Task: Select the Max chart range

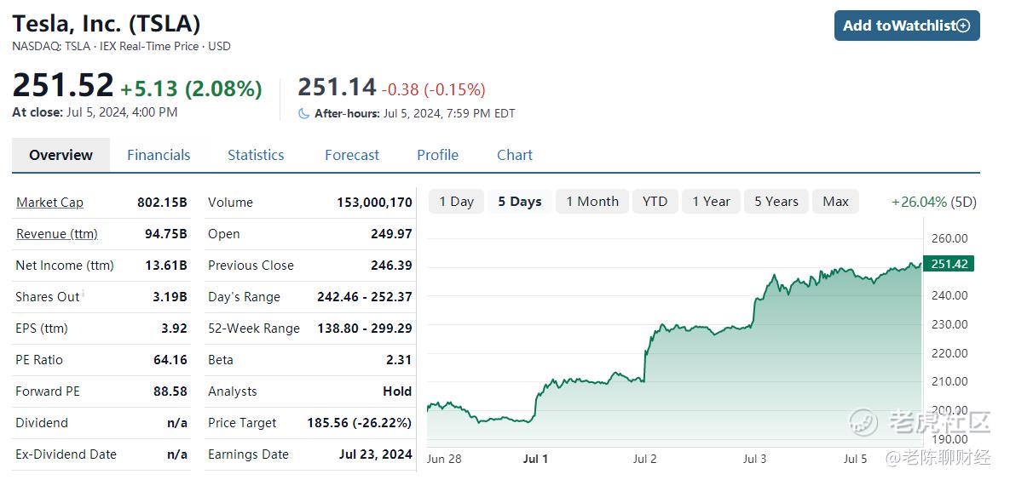Action: (x=835, y=202)
